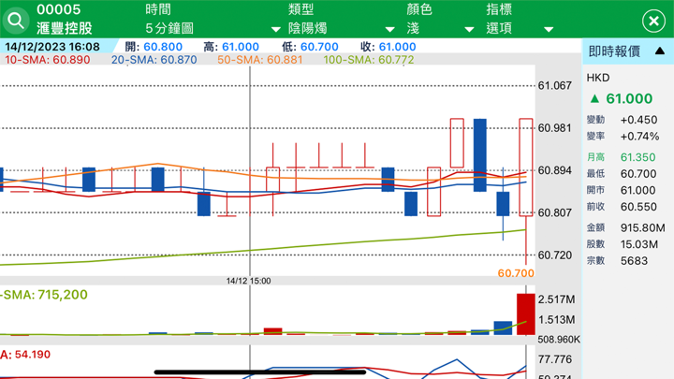Tap the magnifying glass search icon
The width and height of the screenshot is (674, 379).
tap(19, 19)
